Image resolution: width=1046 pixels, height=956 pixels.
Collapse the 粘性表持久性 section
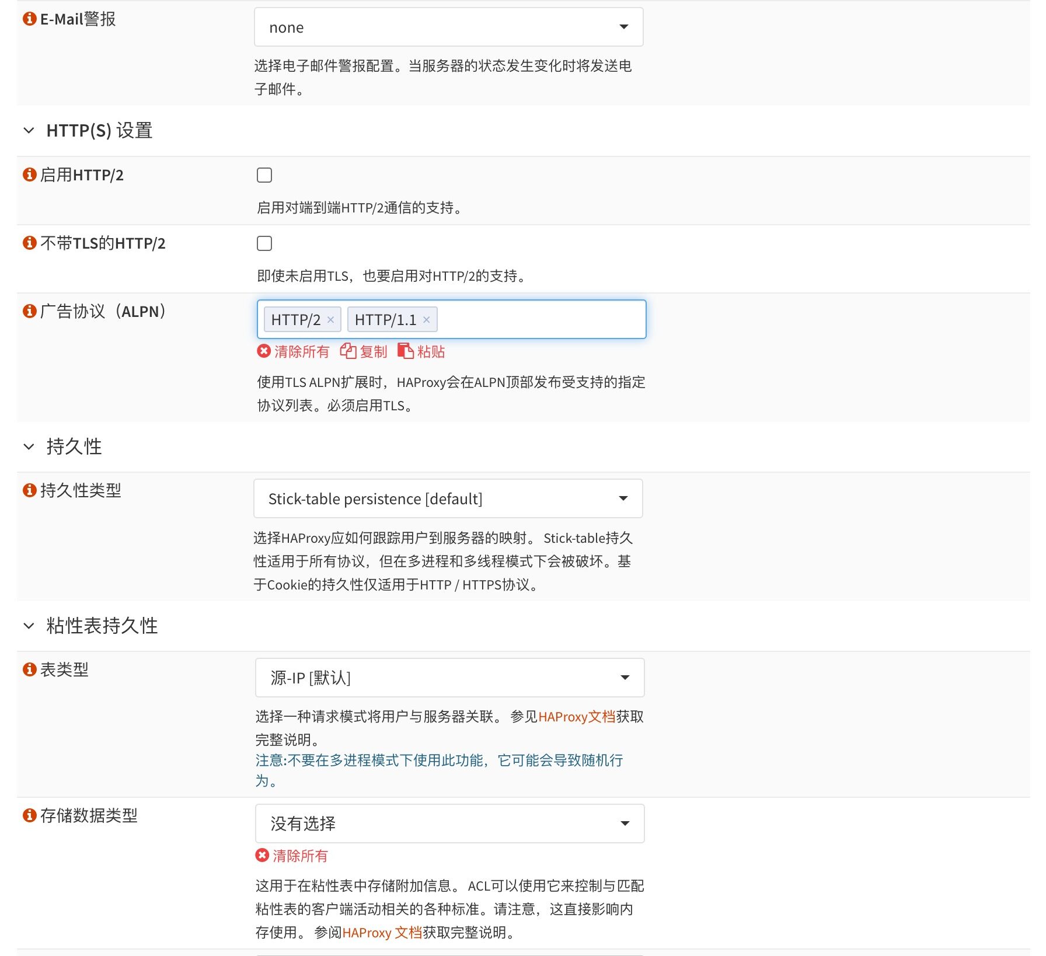coord(29,626)
